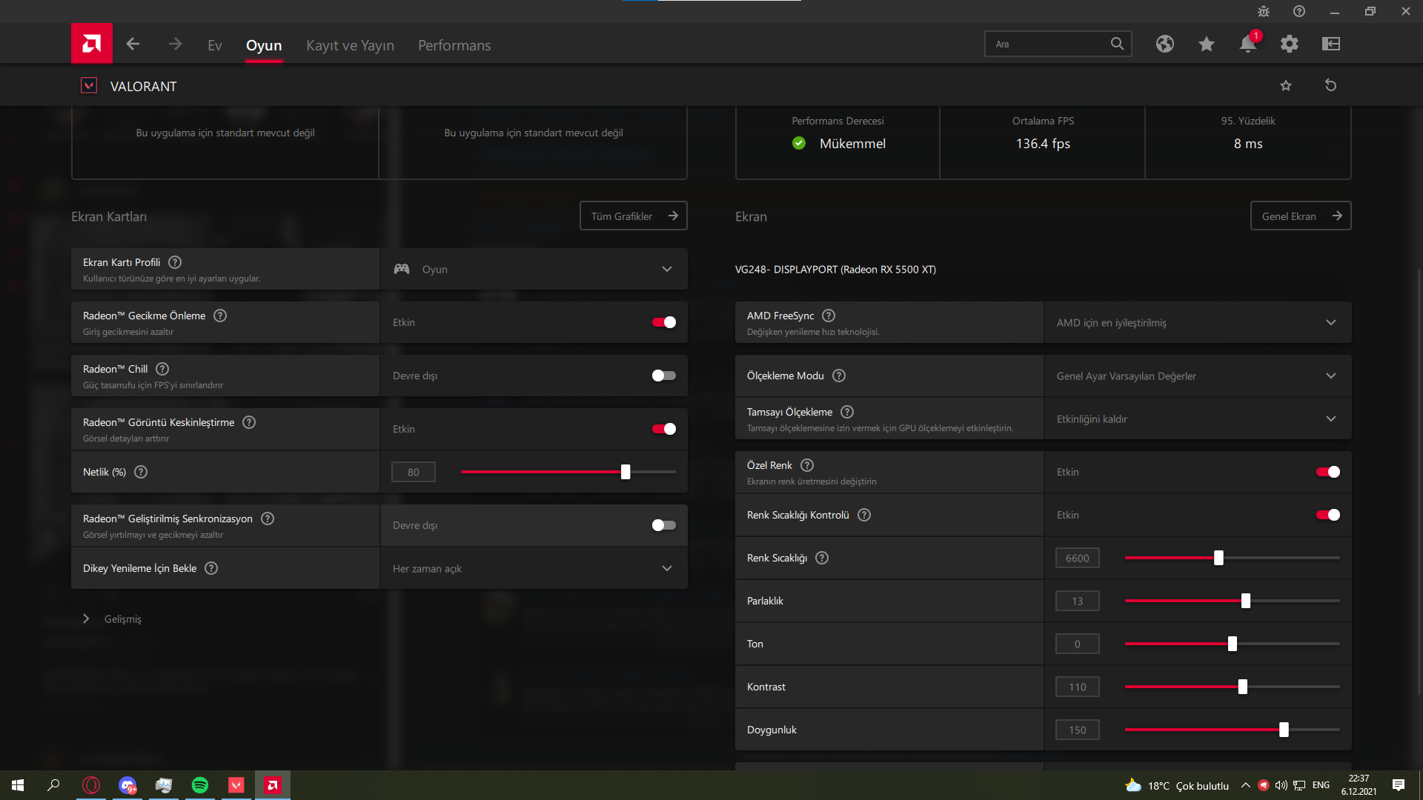
Task: Open favorites star in top toolbar
Action: [1207, 44]
